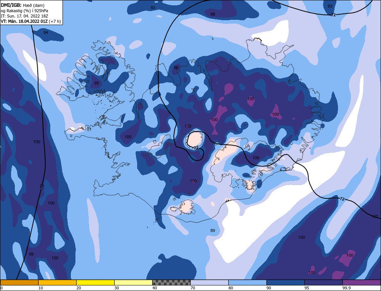This screenshot has height=291, width=381.
Task: Click the dark navy 95–99.9 legend swatch
Action: click(x=323, y=282)
